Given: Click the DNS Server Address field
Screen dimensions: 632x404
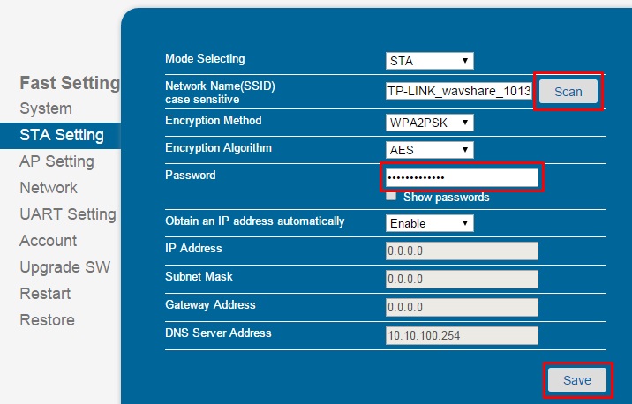Looking at the screenshot, I should click(462, 335).
